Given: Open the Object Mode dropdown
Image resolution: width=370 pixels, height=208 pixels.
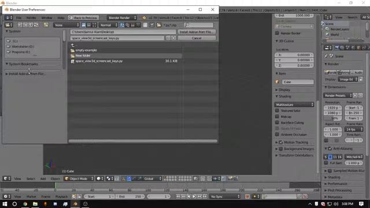Looking at the screenshot, I should [79, 179].
